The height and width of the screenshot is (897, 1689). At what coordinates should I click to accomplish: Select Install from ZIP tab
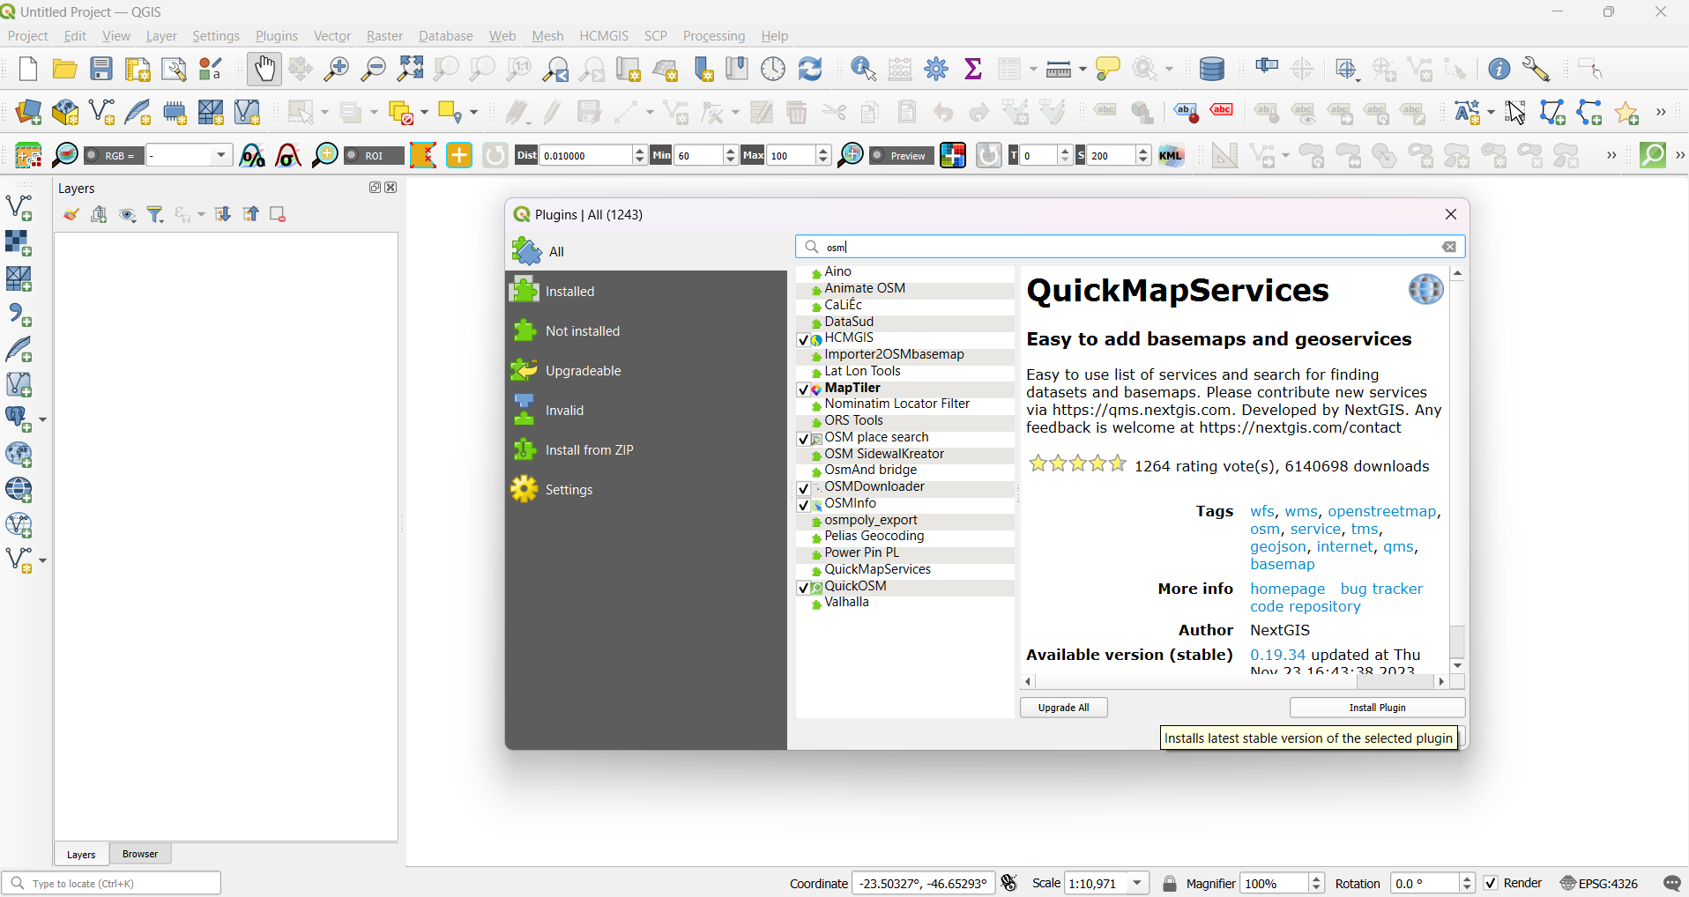coord(646,449)
